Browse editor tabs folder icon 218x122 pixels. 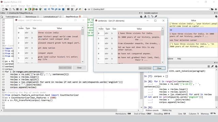tap(2, 17)
